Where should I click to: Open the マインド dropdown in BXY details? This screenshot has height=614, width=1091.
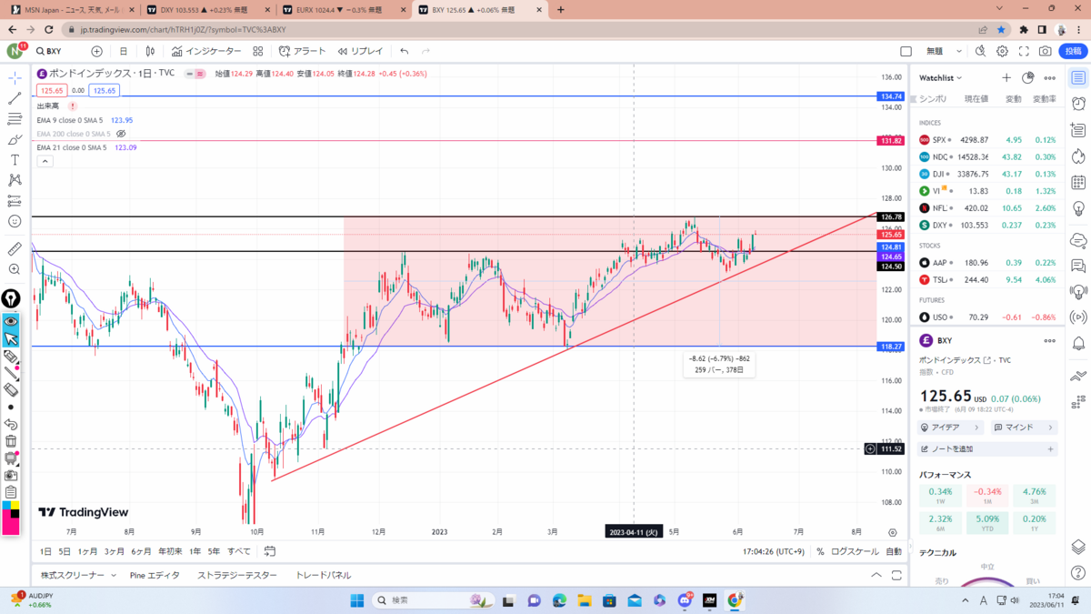pos(1024,427)
